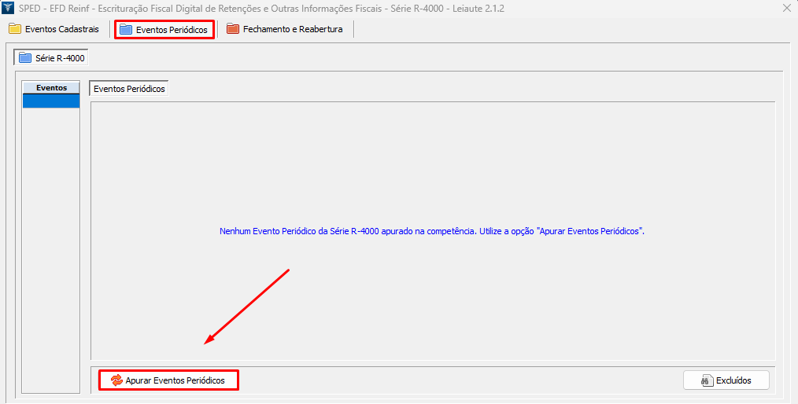
Task: Select the Série R-4000 sub-tab label
Action: [60, 58]
